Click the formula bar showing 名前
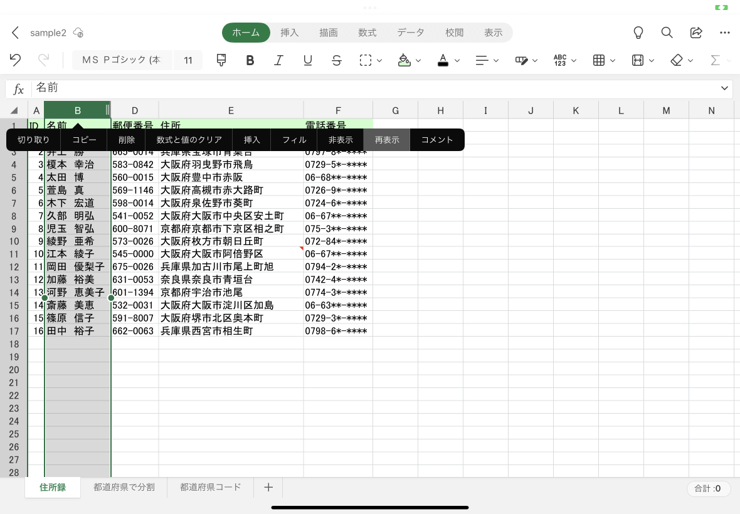This screenshot has width=740, height=514. [x=373, y=88]
